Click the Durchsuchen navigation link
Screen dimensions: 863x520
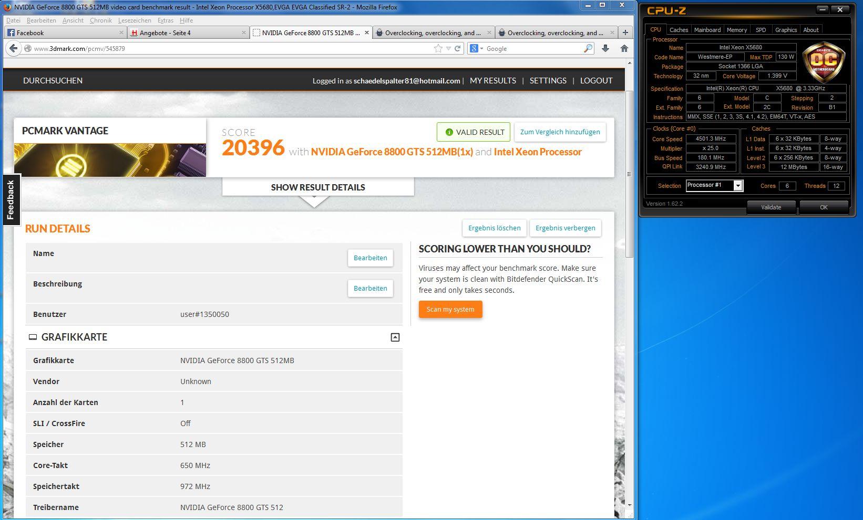tap(53, 80)
